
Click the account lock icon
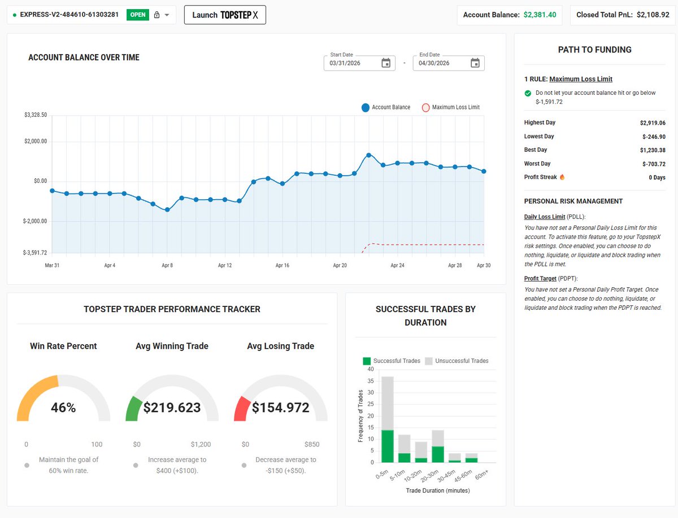(x=157, y=15)
